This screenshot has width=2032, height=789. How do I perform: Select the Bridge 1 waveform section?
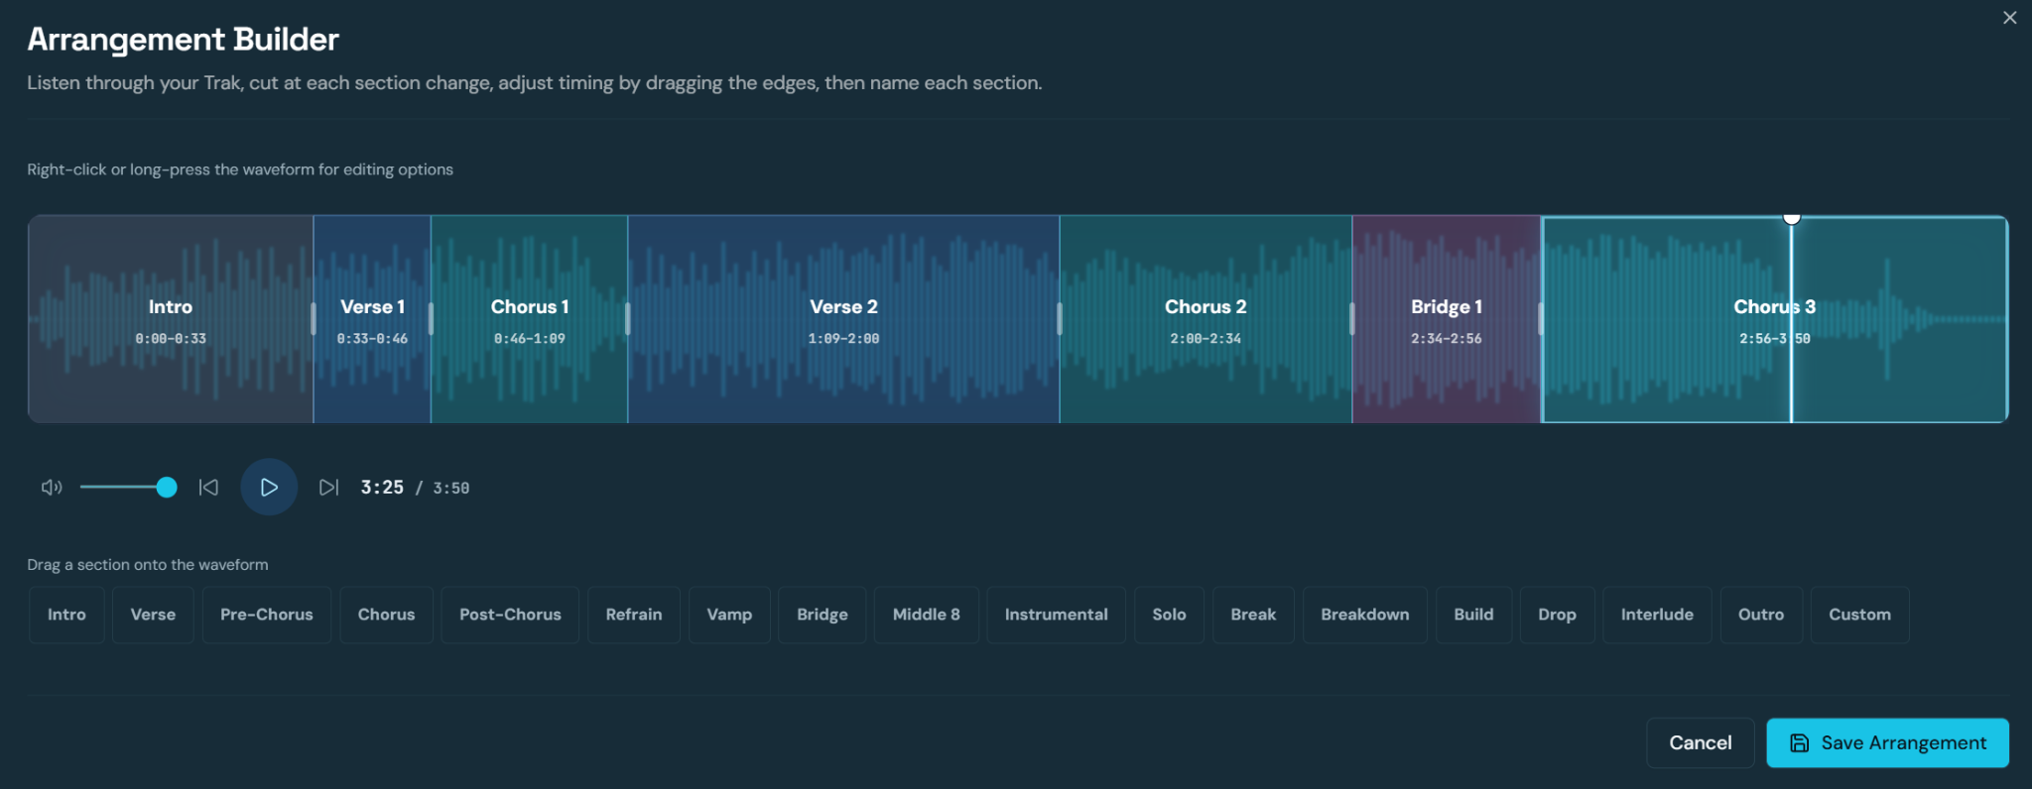(1447, 319)
